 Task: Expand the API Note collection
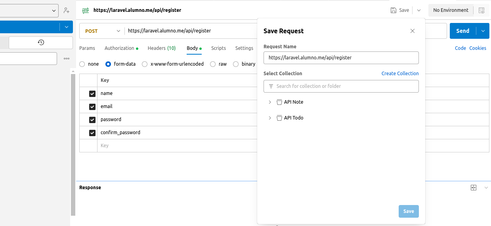point(270,102)
